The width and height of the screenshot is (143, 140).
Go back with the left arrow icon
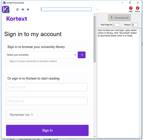tap(23, 9)
